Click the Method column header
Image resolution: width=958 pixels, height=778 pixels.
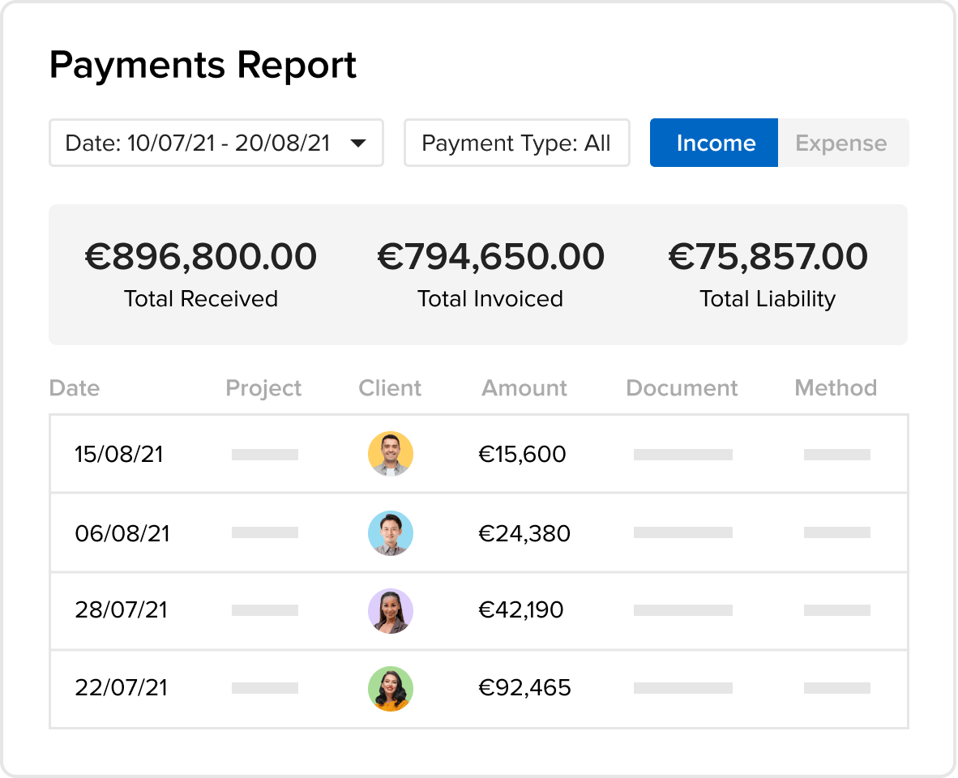(x=836, y=387)
